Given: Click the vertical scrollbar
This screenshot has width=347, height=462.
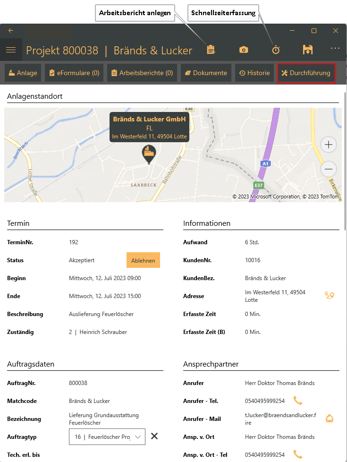Looking at the screenshot, I should (x=345, y=161).
